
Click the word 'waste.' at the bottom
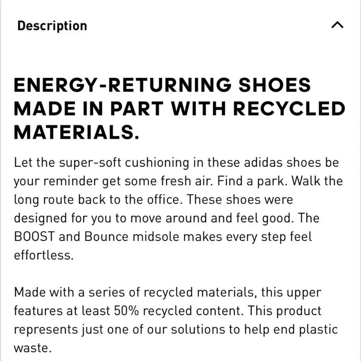(33, 348)
